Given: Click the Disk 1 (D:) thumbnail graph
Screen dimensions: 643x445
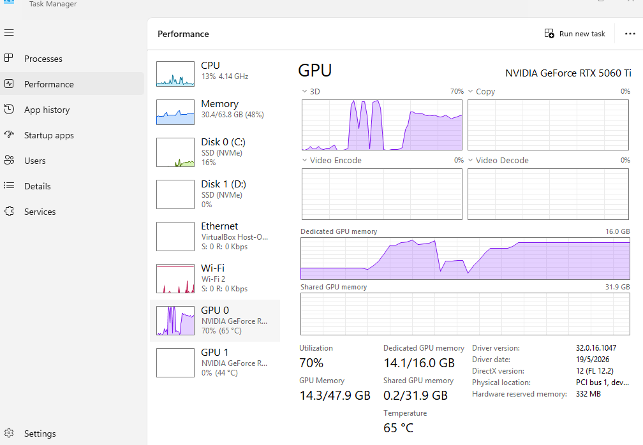Looking at the screenshot, I should click(175, 194).
